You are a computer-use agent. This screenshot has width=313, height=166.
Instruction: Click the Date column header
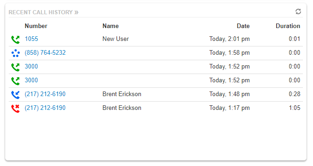(x=243, y=26)
